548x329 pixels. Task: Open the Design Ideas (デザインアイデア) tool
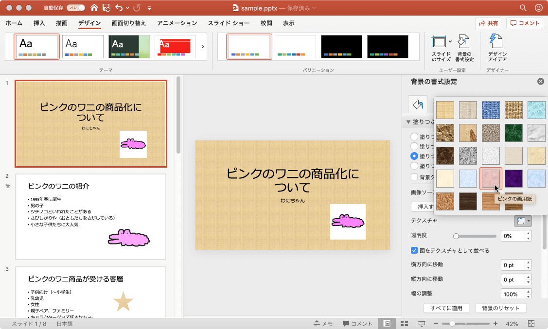[497, 49]
